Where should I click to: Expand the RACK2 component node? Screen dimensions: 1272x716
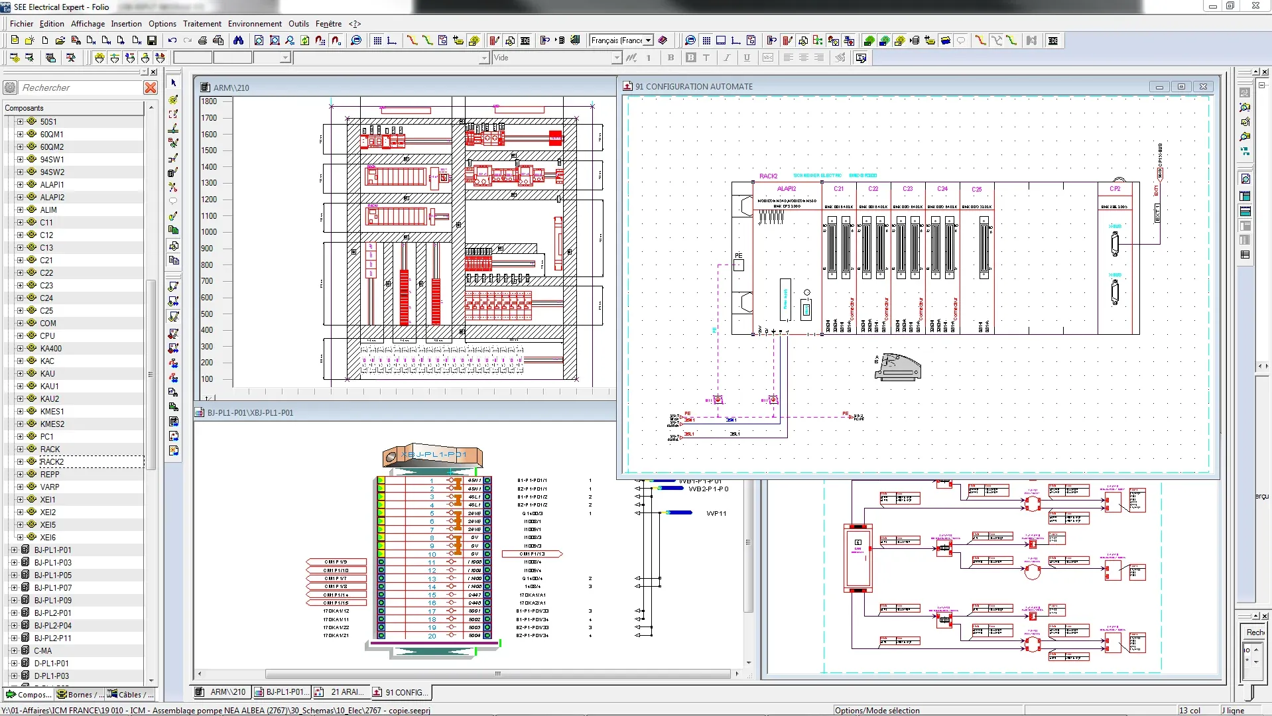(20, 461)
